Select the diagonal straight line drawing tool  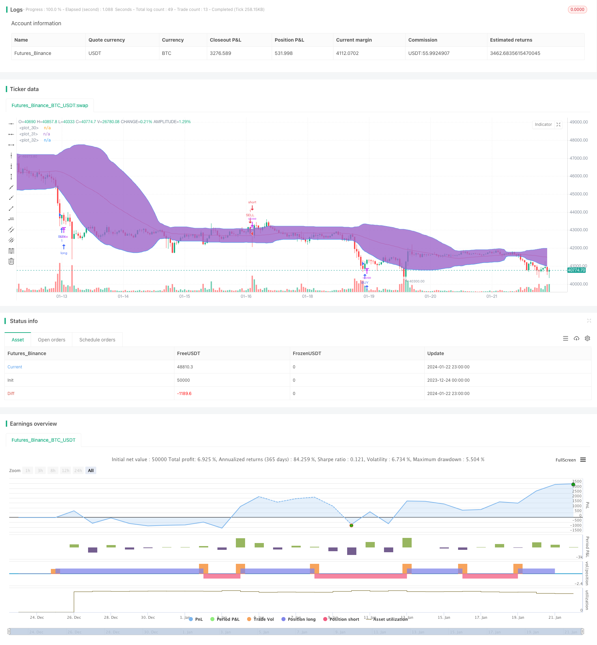point(11,187)
